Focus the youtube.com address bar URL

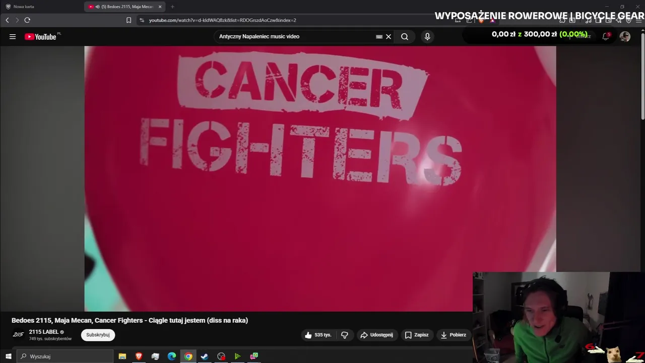point(222,20)
